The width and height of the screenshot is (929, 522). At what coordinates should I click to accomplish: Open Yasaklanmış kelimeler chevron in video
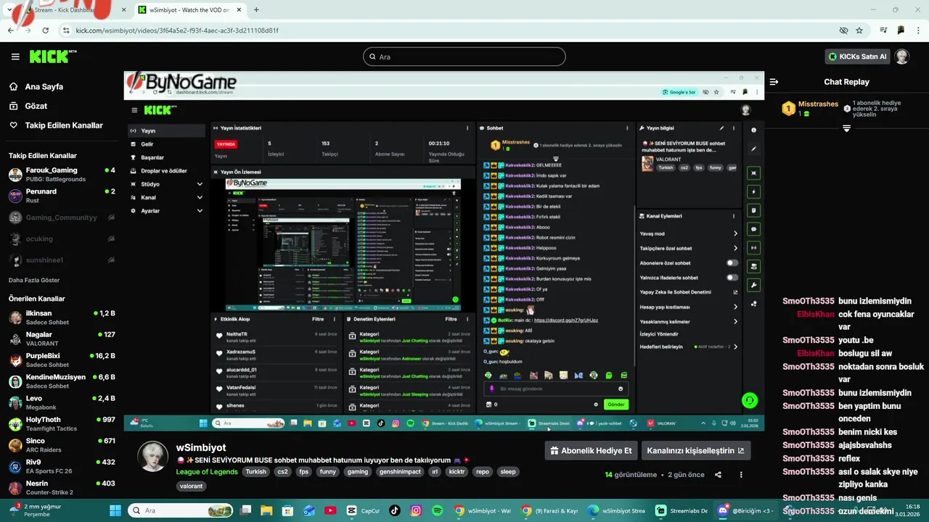pyautogui.click(x=735, y=321)
